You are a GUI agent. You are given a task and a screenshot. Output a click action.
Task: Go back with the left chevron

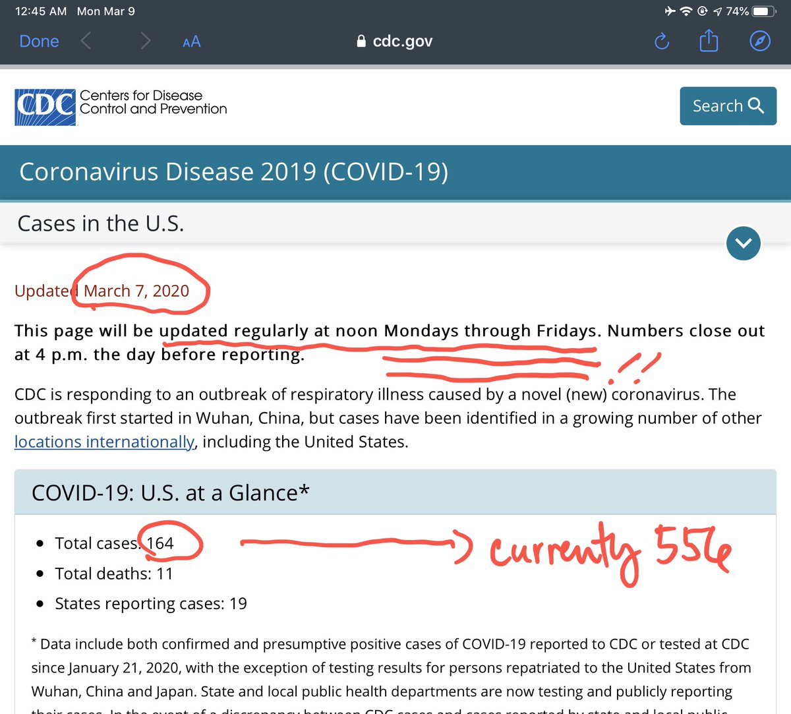click(86, 42)
